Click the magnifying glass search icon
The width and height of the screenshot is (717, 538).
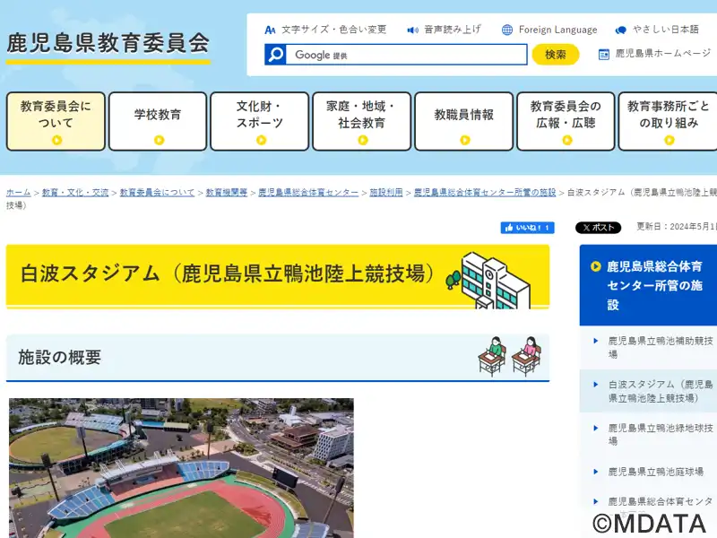[275, 55]
